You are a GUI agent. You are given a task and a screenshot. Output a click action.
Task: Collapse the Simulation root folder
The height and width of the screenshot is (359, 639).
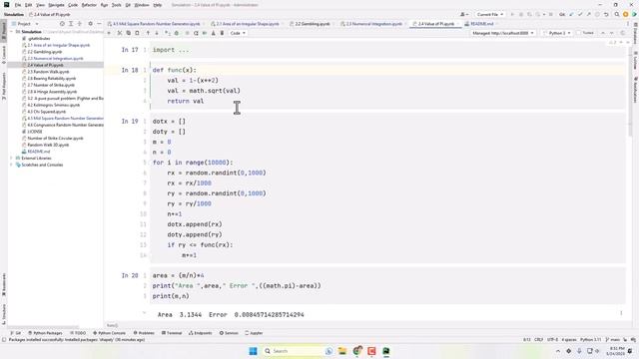(12, 31)
